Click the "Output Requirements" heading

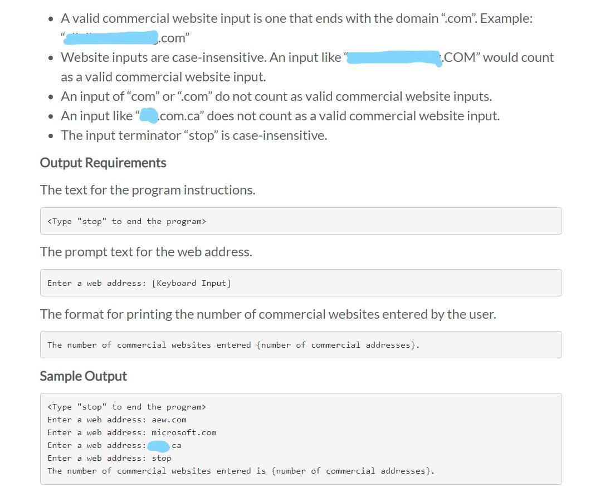tap(103, 163)
